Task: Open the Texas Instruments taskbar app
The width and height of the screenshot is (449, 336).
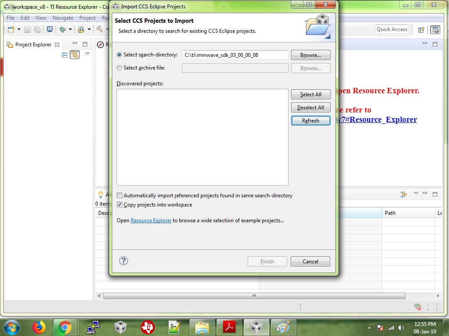Action: coord(148,327)
